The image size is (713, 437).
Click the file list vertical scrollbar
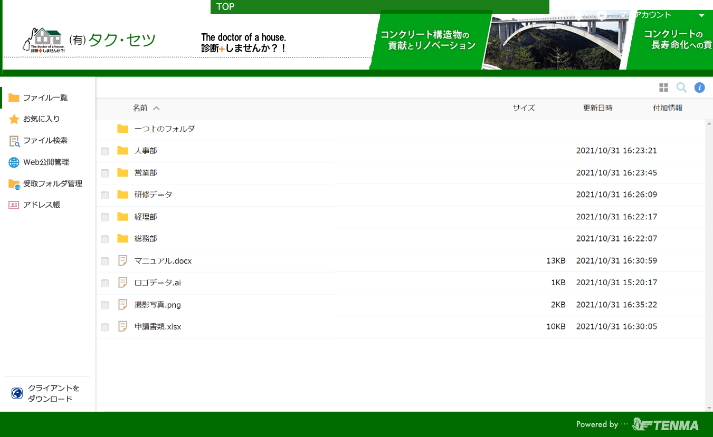(709, 264)
